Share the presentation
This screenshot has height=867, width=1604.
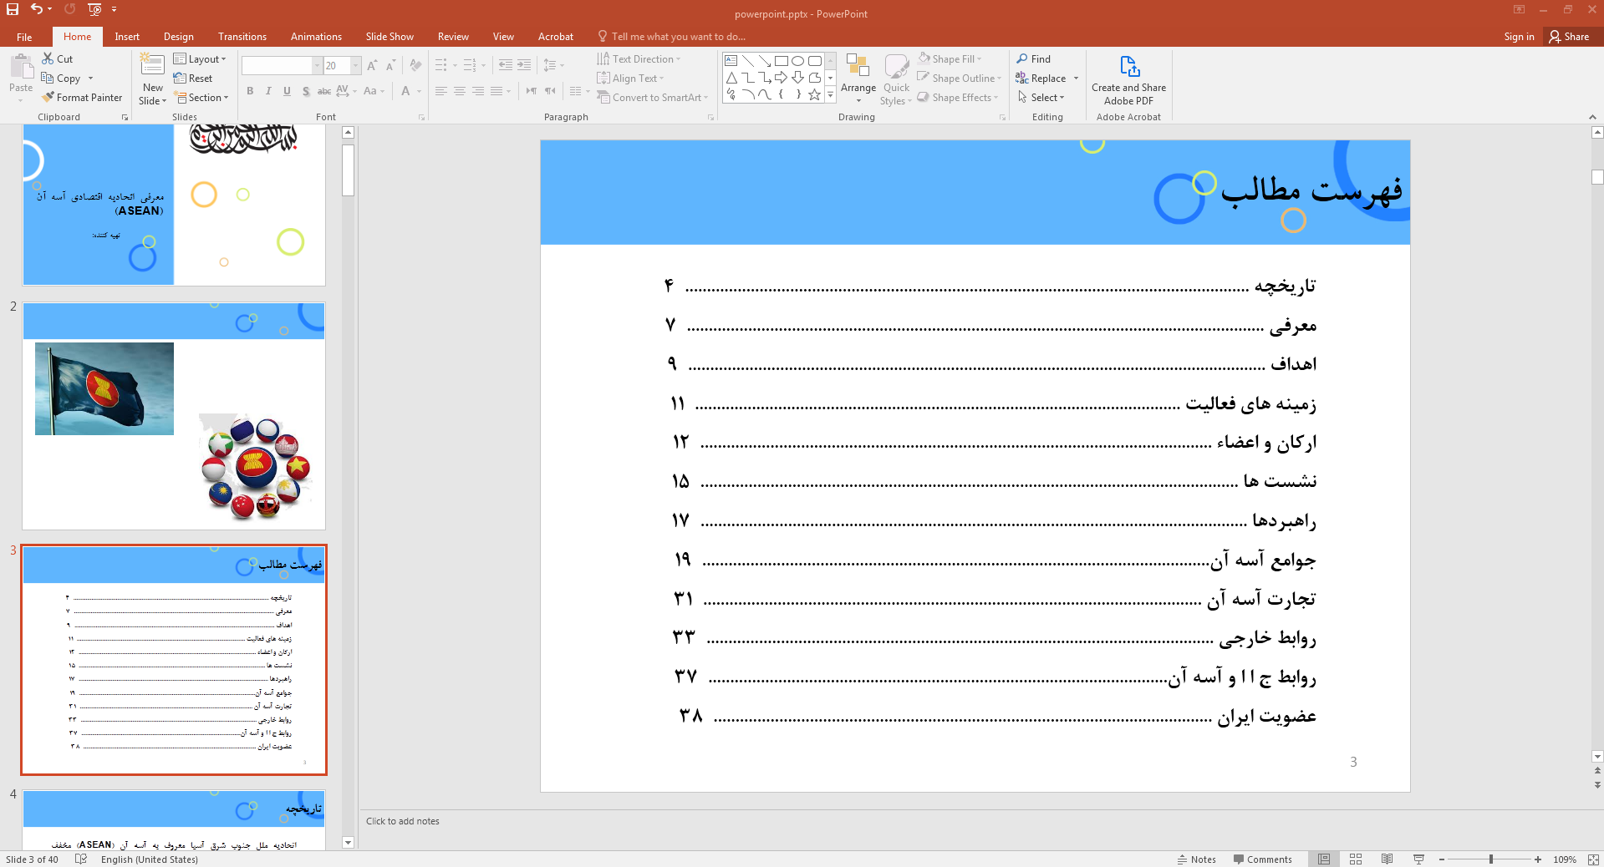click(1570, 37)
